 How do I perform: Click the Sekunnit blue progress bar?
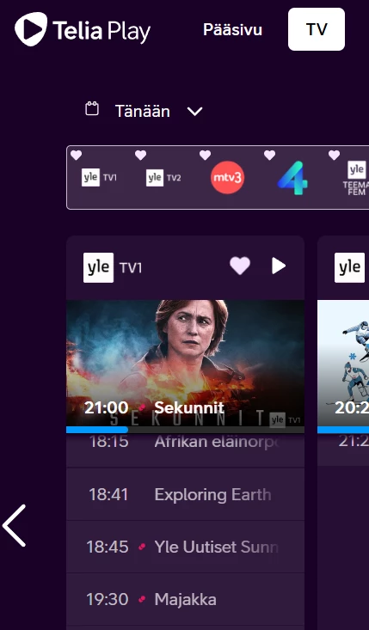pos(97,430)
